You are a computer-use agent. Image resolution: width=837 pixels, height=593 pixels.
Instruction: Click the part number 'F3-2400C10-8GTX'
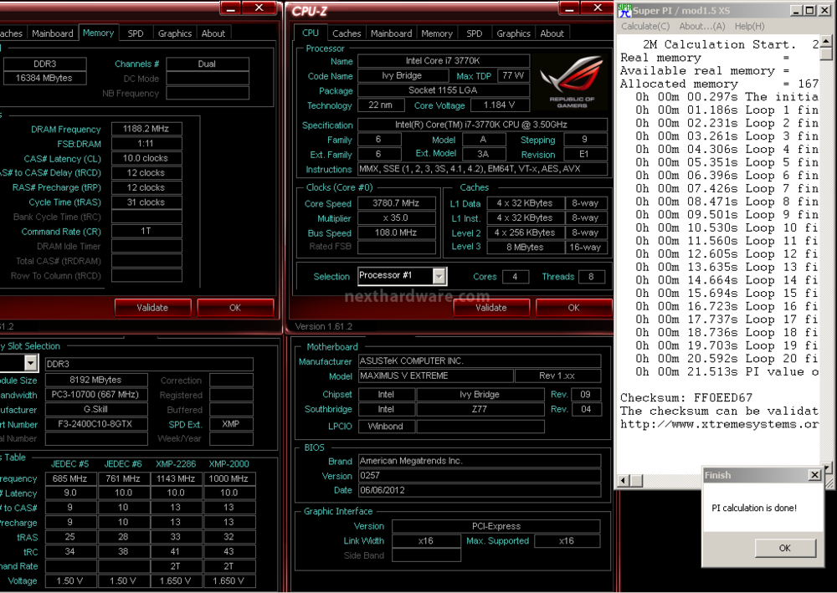click(x=96, y=424)
